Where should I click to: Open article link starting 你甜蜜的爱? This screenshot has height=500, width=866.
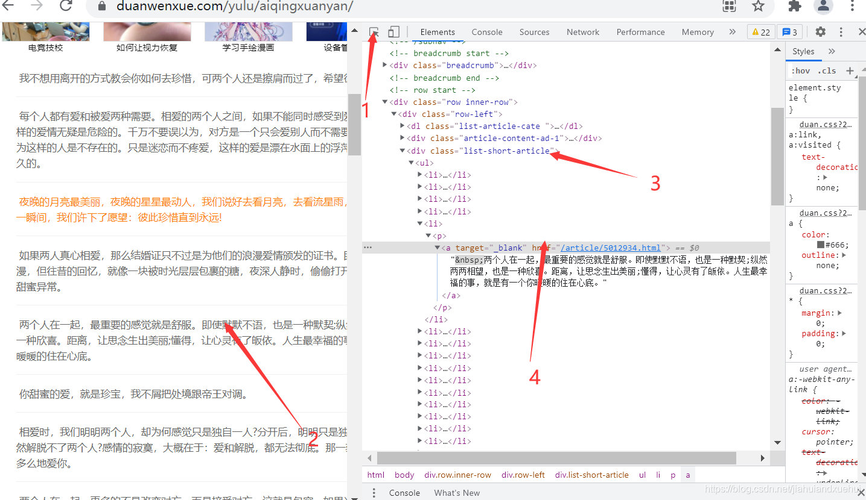point(133,394)
